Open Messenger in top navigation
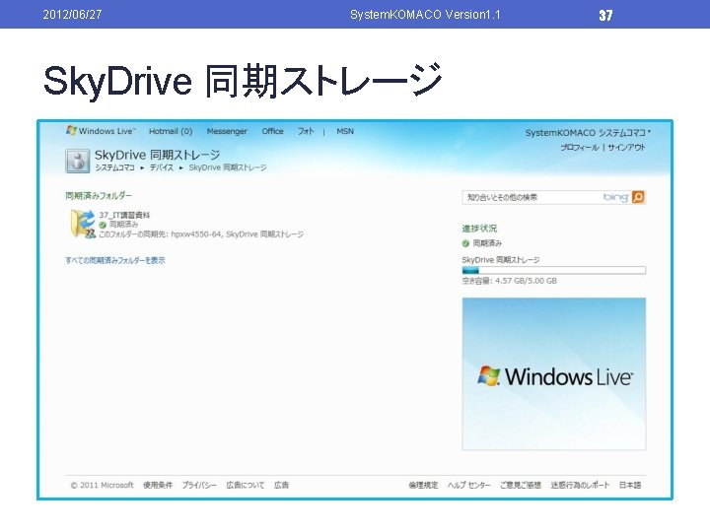The height and width of the screenshot is (532, 710). [227, 131]
